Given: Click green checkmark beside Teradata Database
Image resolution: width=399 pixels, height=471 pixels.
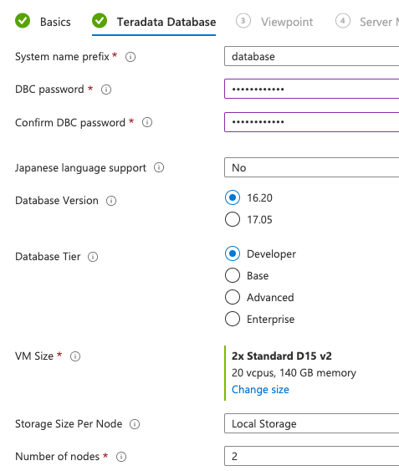Looking at the screenshot, I should pyautogui.click(x=100, y=21).
